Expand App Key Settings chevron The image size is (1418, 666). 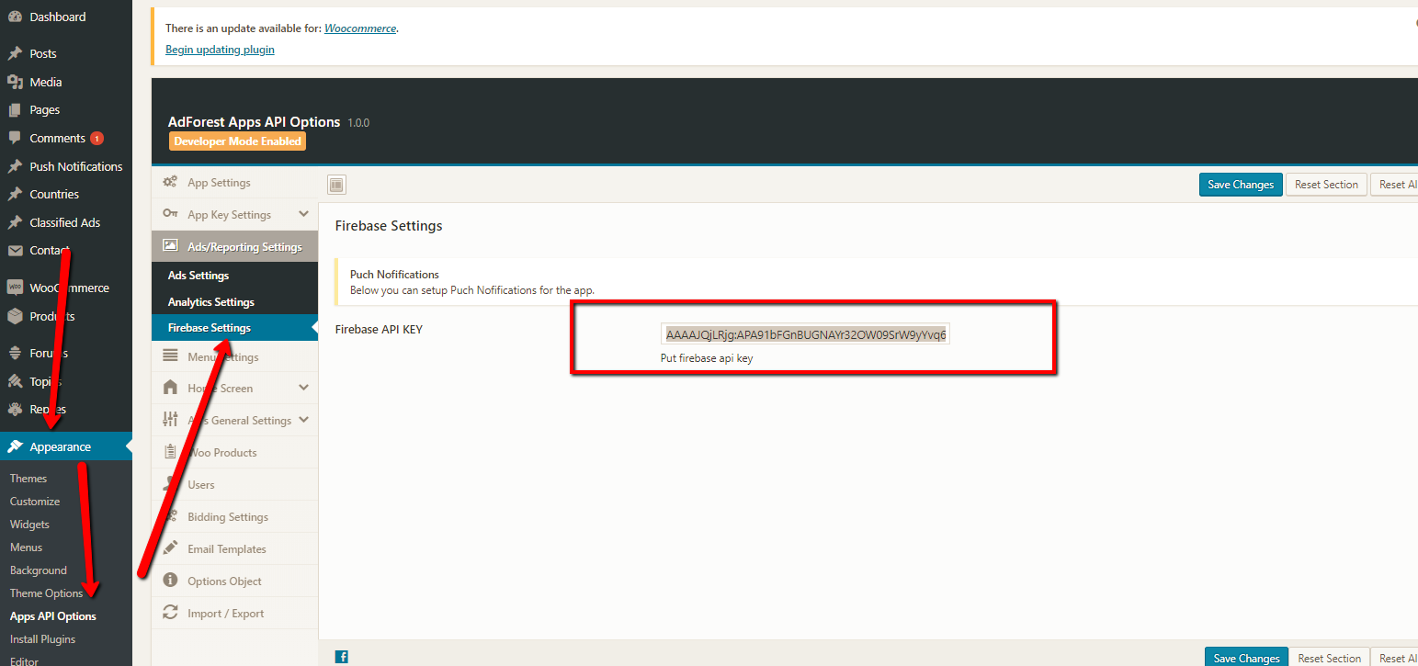pyautogui.click(x=304, y=214)
